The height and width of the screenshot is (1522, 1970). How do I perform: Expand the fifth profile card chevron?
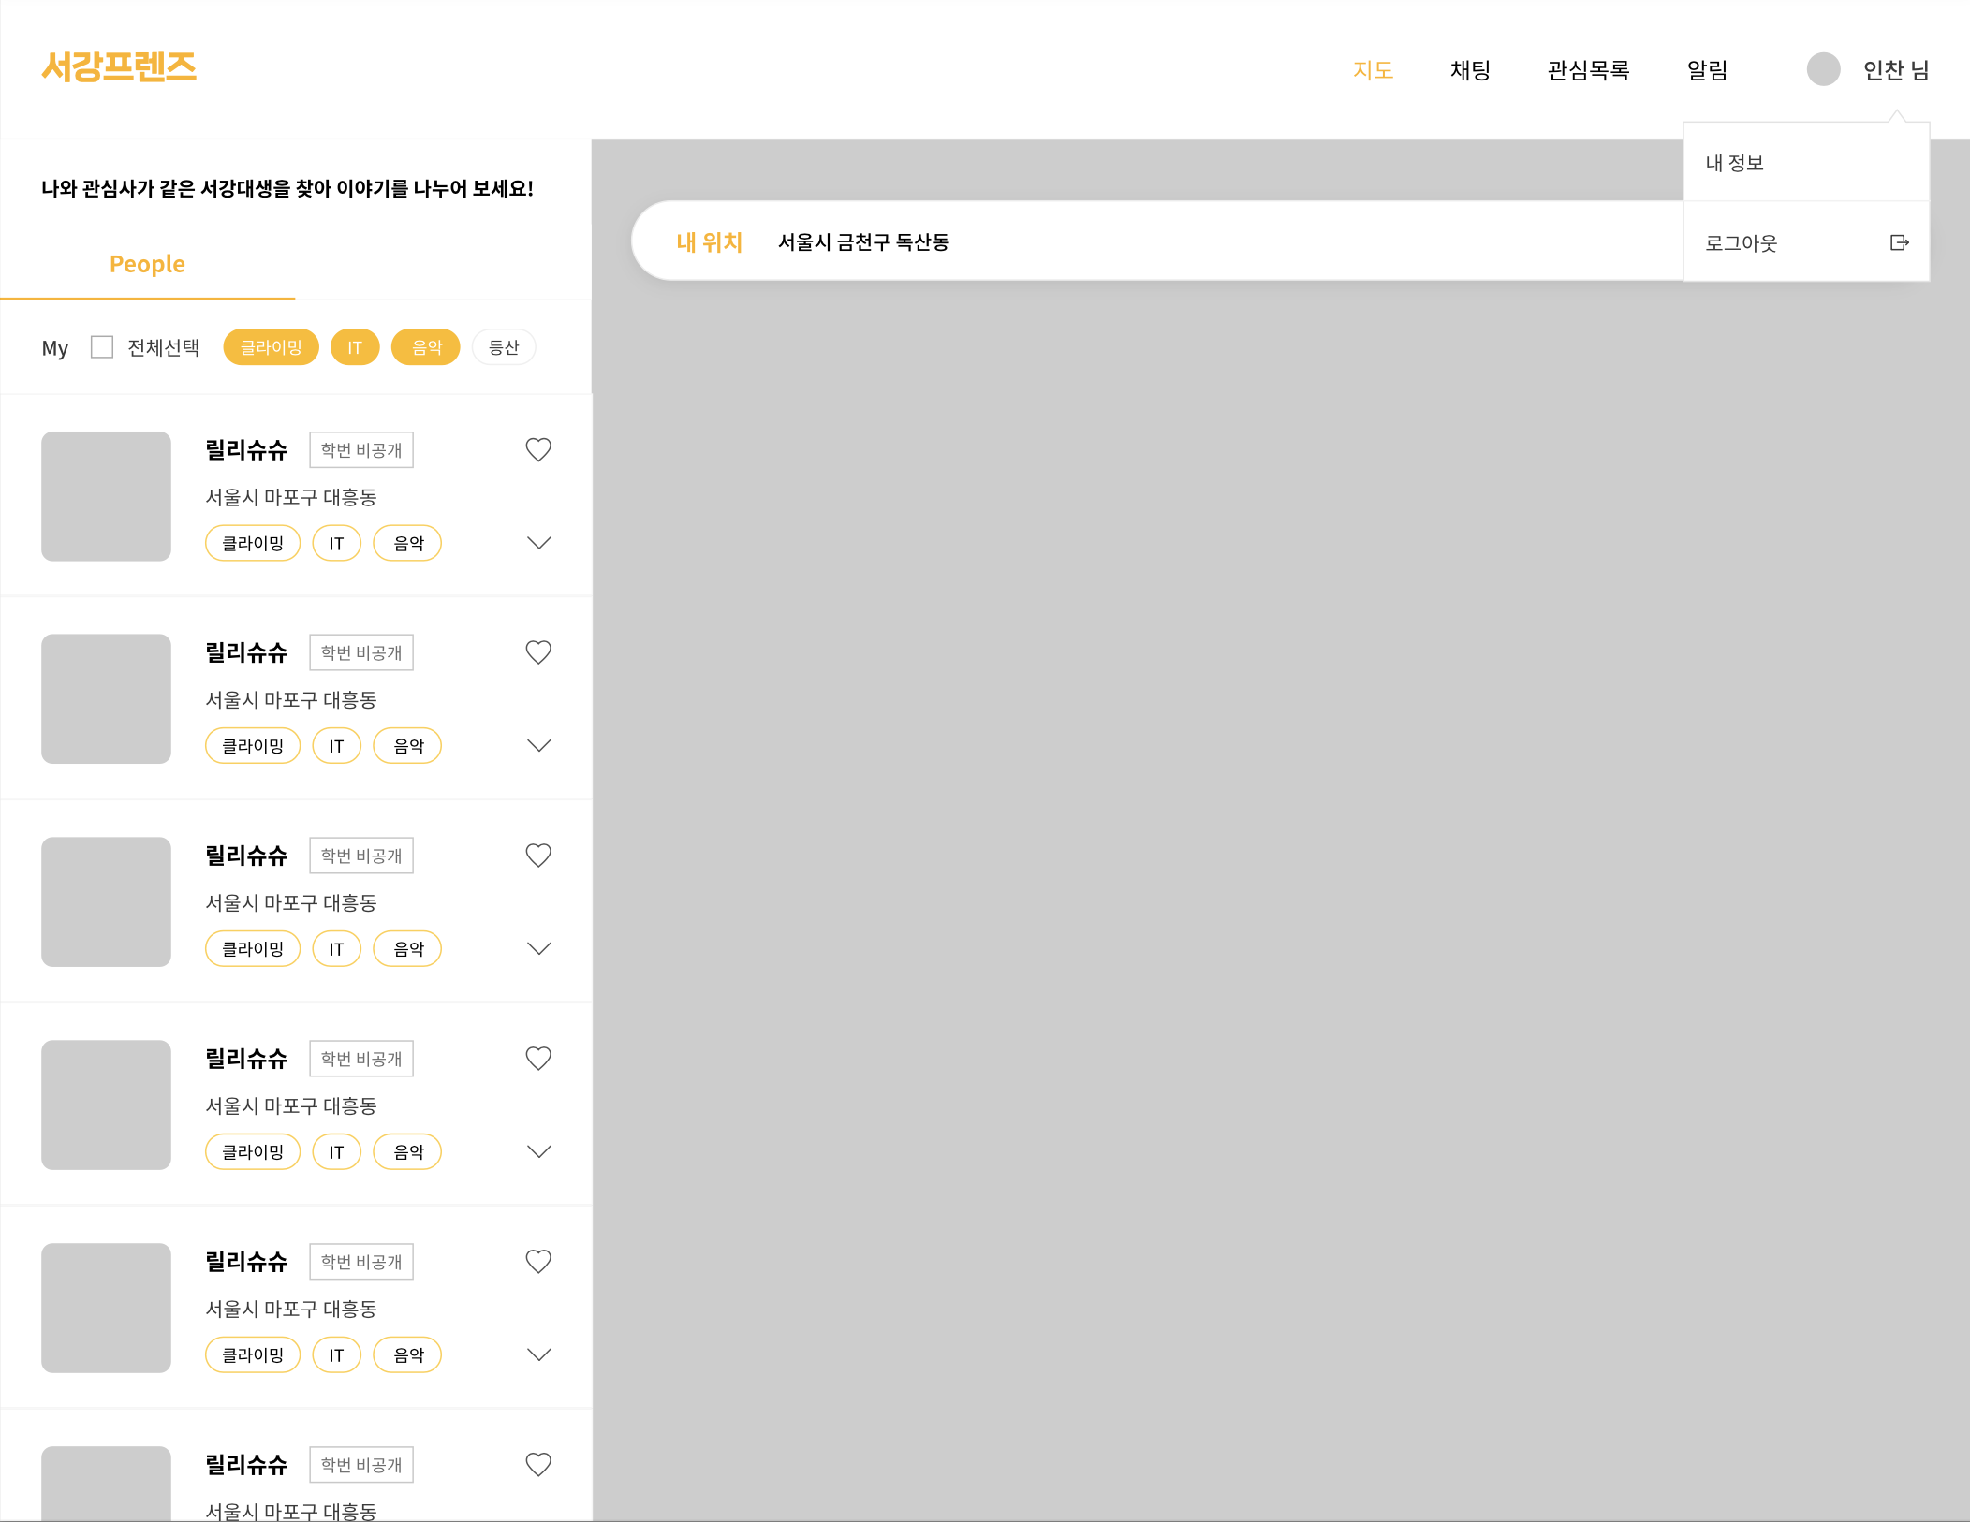[x=539, y=1354]
